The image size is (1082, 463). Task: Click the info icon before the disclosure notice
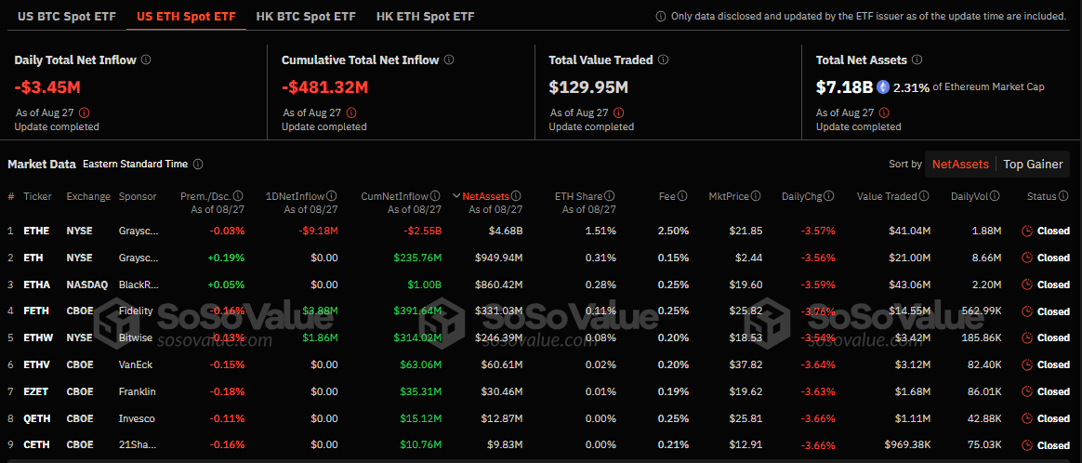(x=661, y=16)
